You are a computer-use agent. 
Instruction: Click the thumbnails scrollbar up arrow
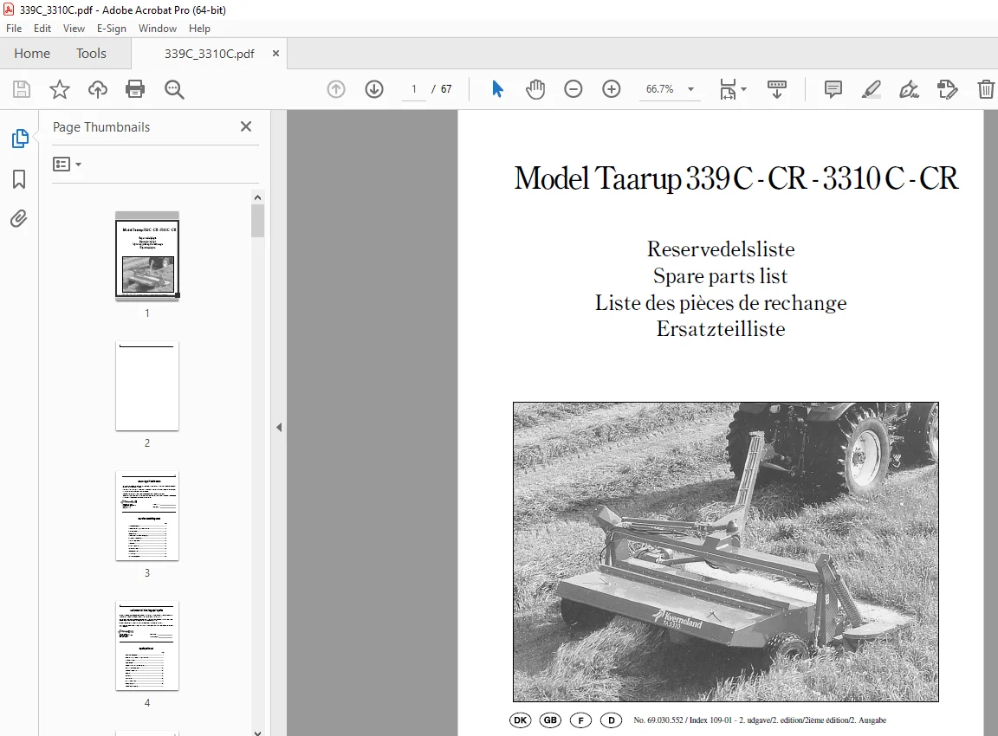pyautogui.click(x=258, y=197)
